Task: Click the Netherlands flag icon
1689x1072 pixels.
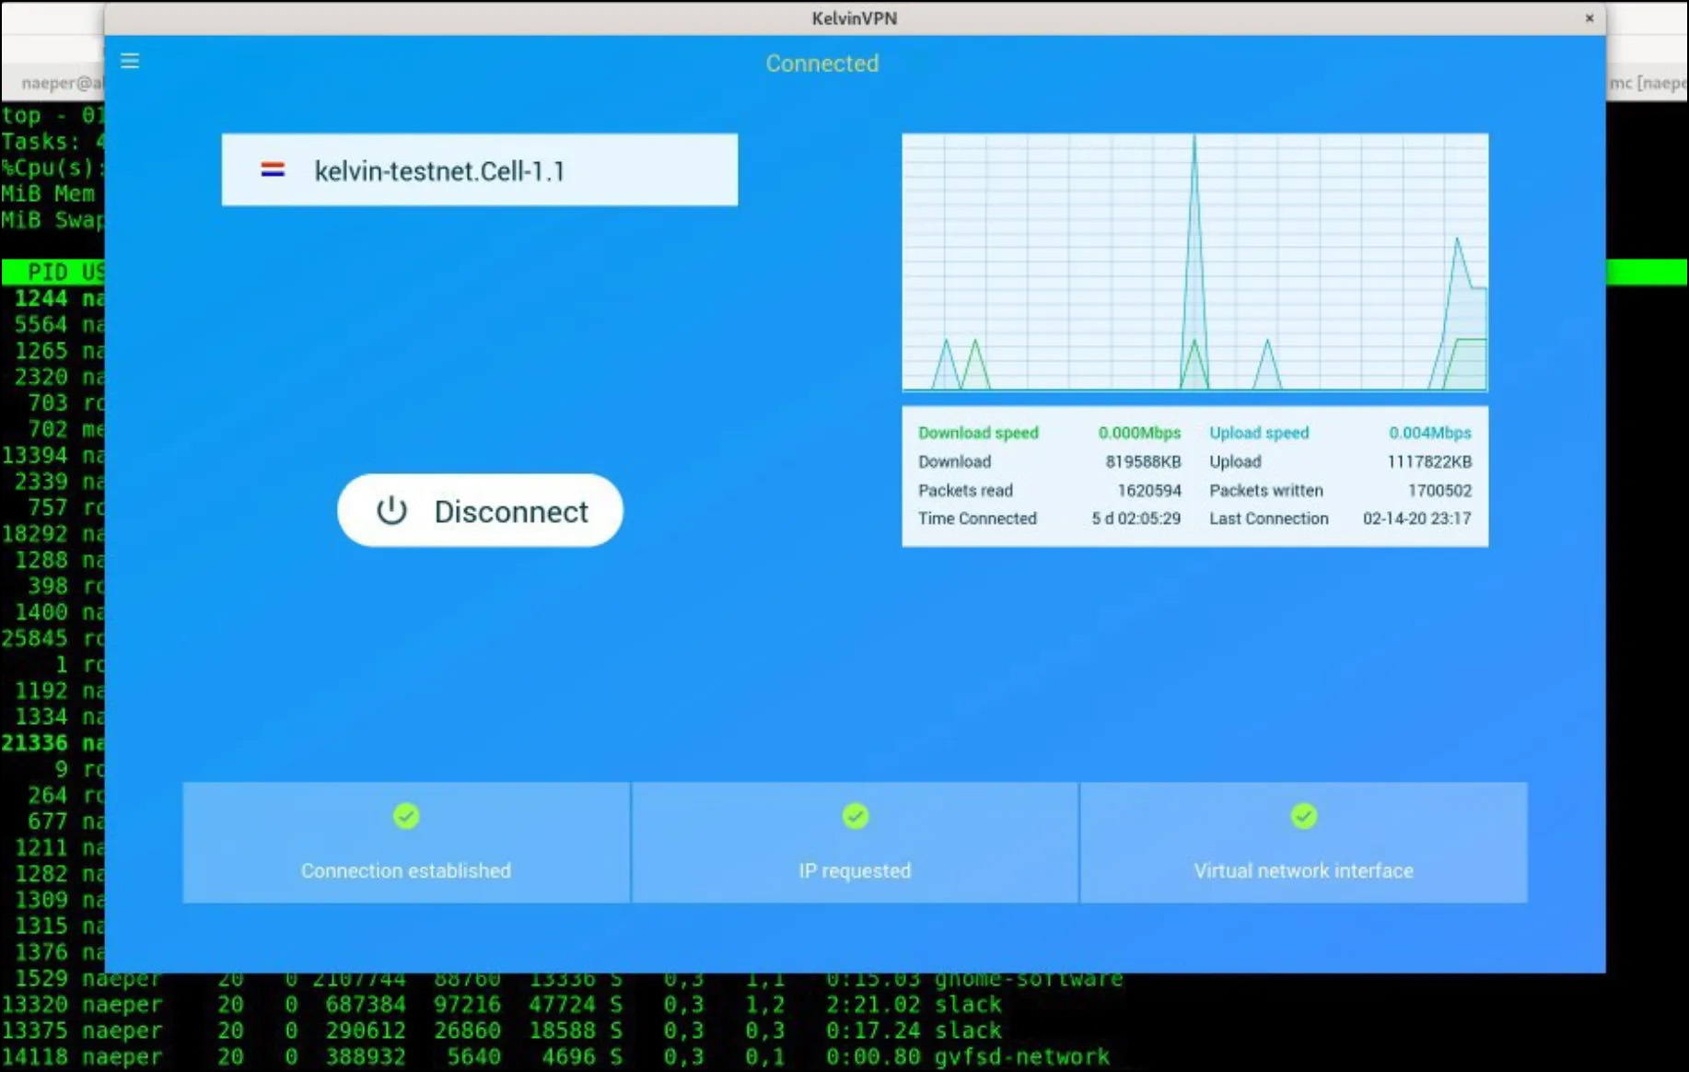Action: coord(273,170)
